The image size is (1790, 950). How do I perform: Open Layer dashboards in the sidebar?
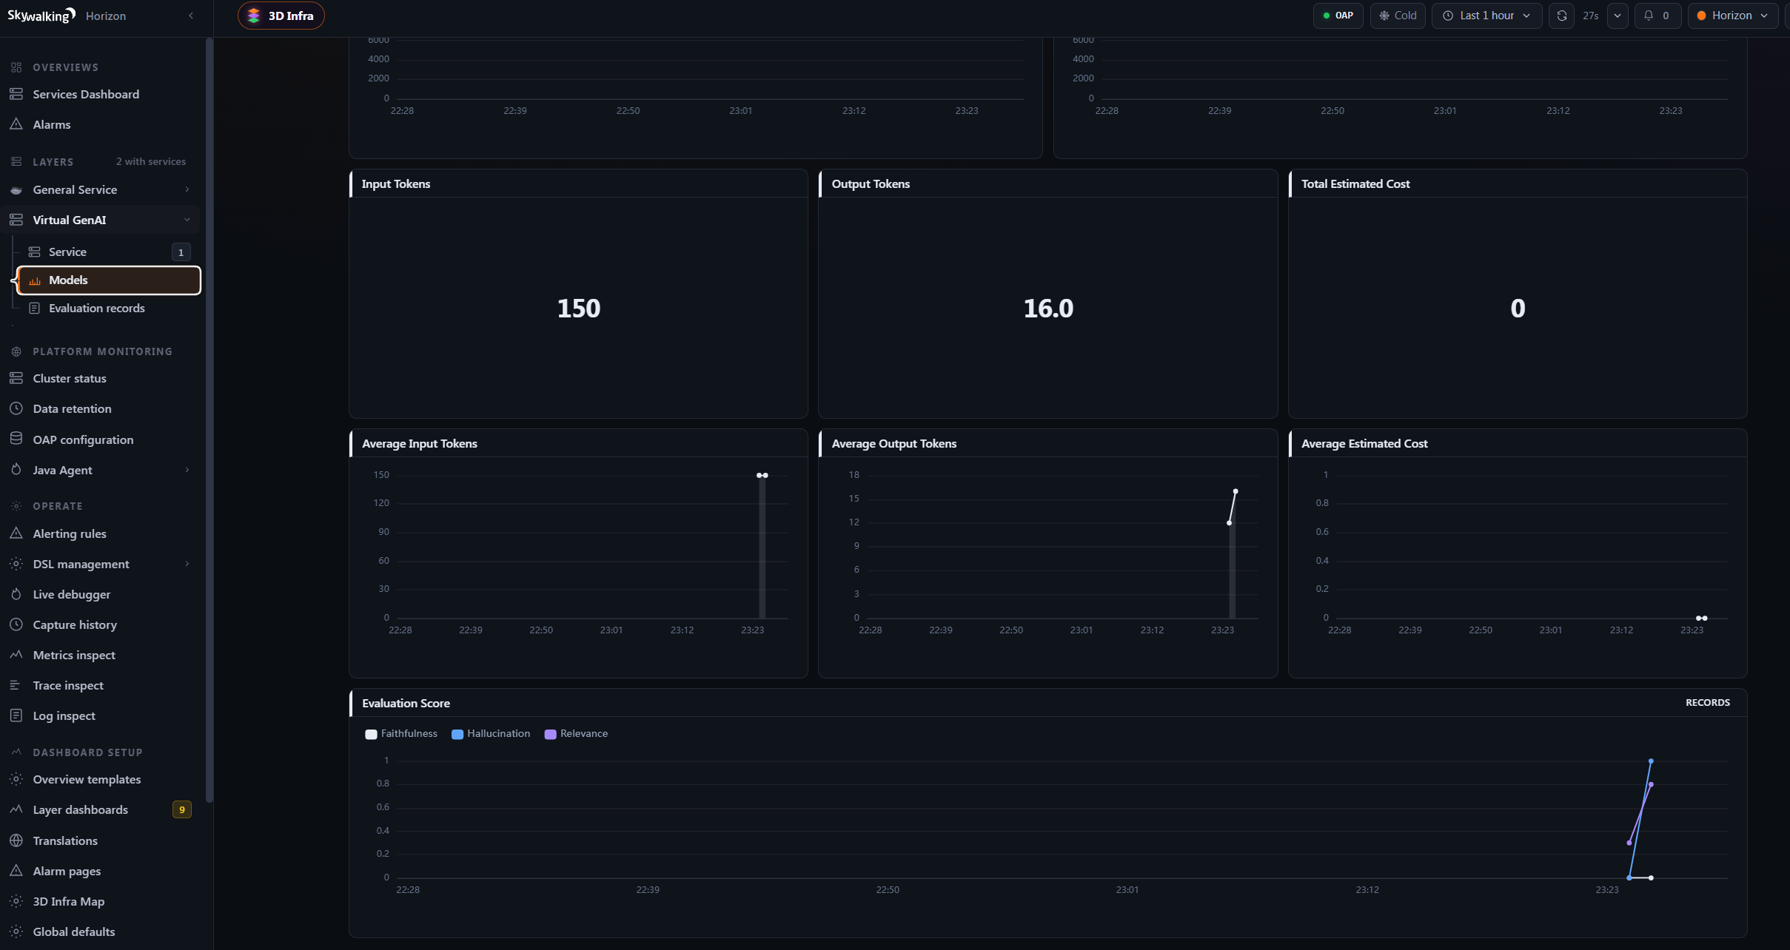(x=101, y=809)
